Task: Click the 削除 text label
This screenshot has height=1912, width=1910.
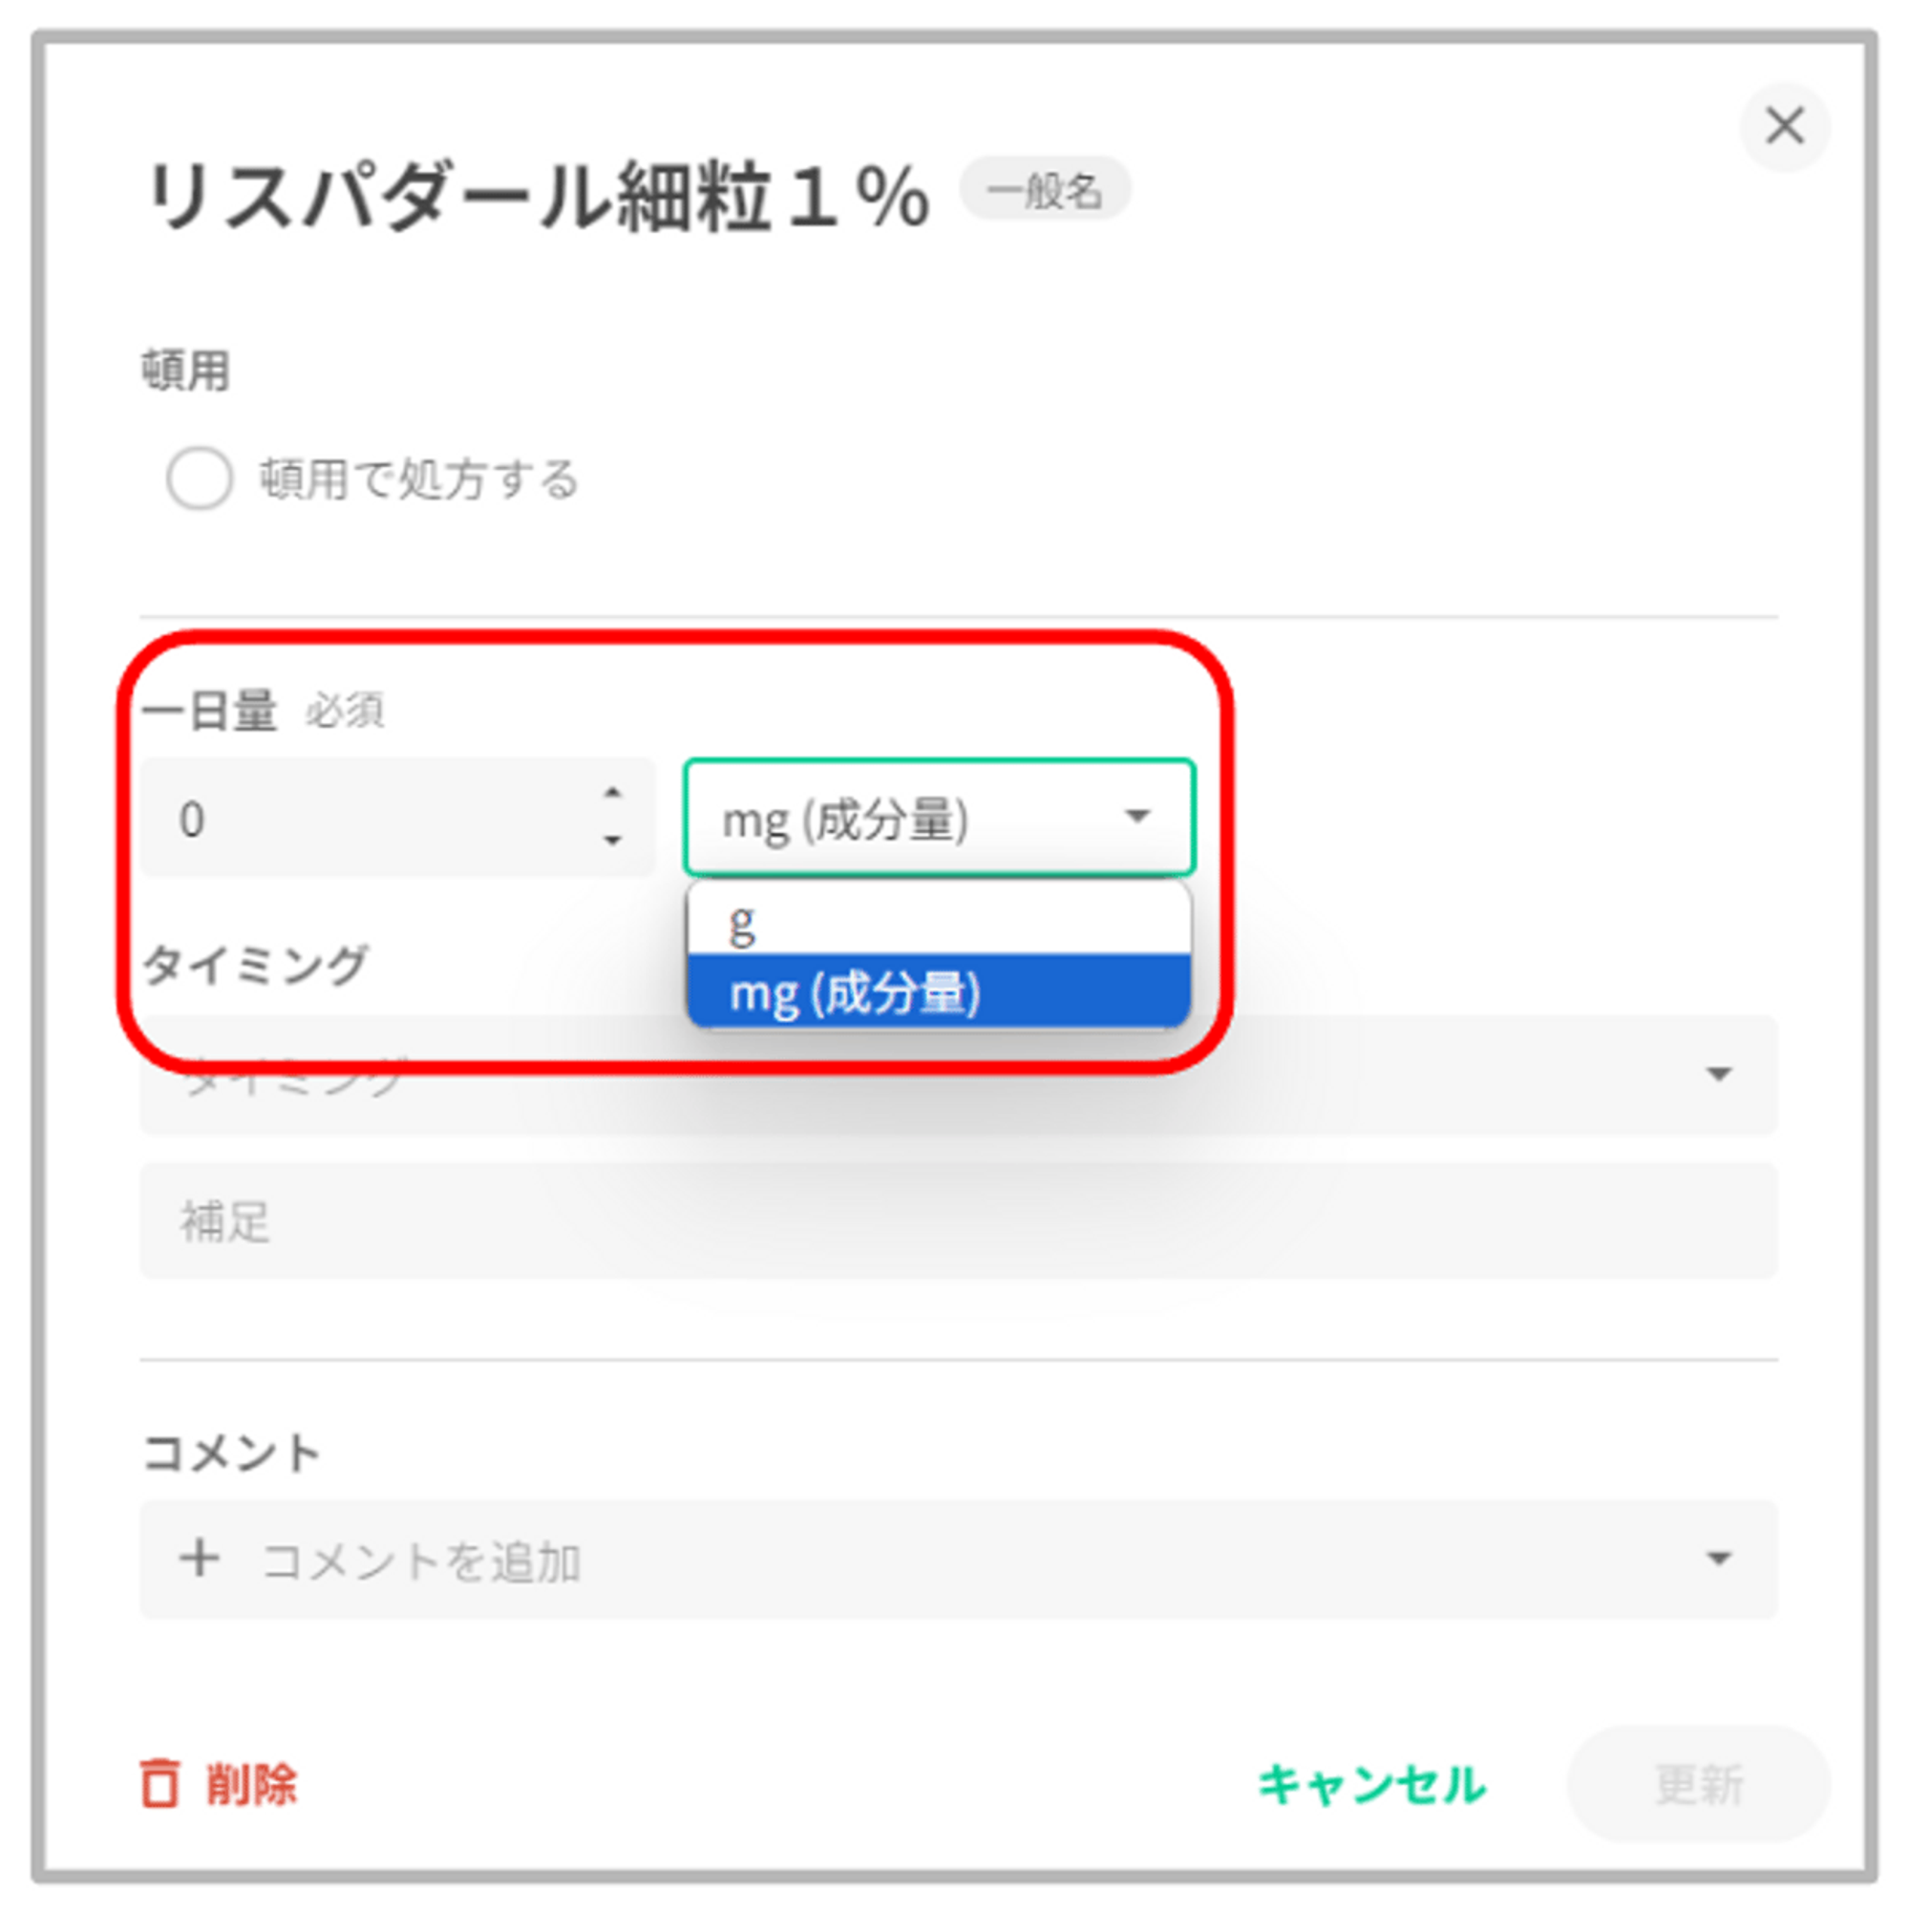Action: pos(251,1784)
